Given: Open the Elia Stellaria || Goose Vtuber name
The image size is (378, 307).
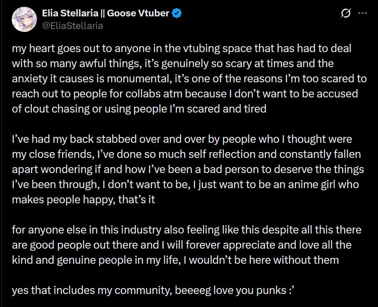Looking at the screenshot, I should (106, 13).
